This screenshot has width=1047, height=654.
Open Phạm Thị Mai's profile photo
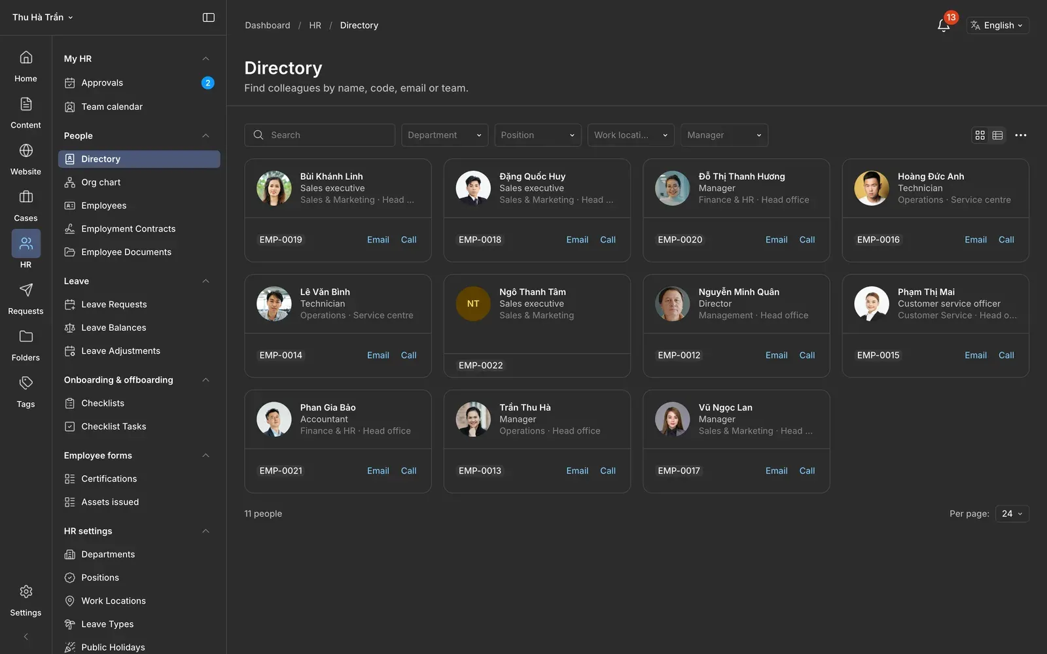[x=872, y=304]
